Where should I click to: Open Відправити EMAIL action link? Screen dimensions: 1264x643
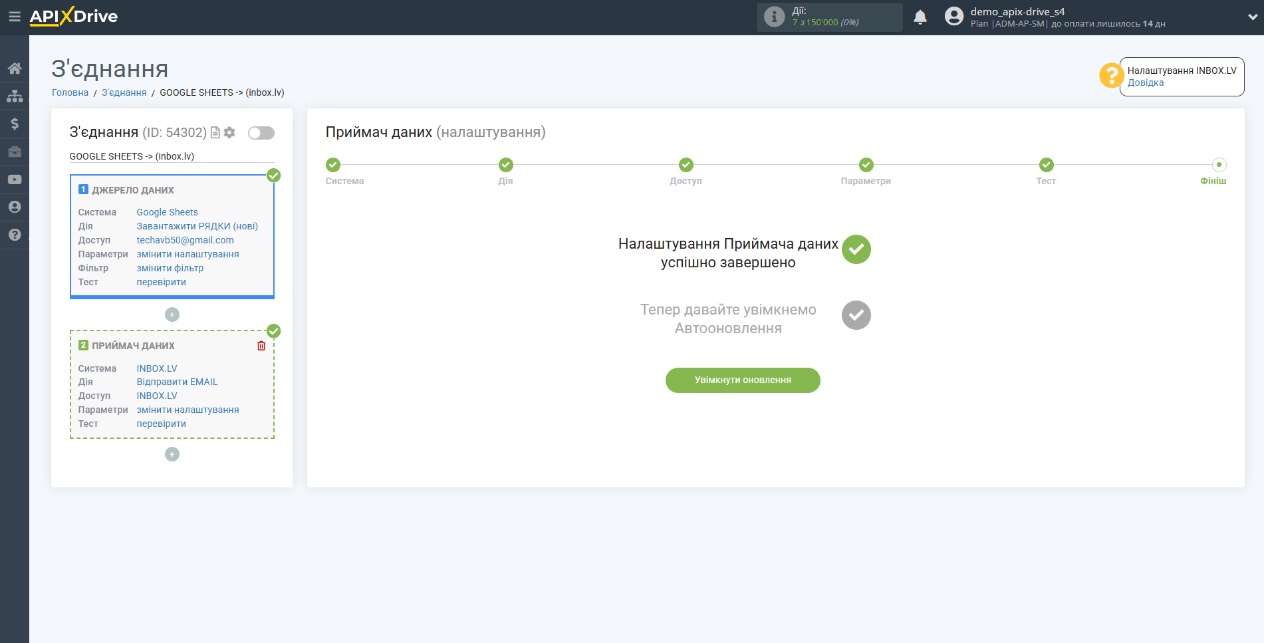[x=177, y=382]
